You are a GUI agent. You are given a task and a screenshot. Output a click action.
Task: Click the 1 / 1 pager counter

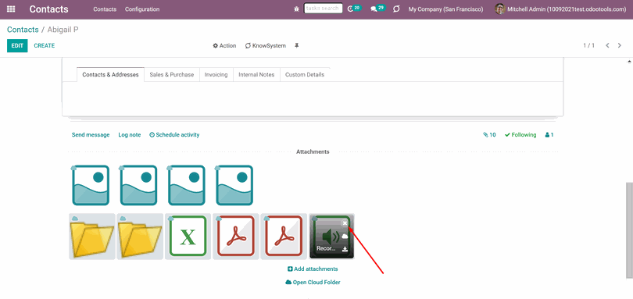click(588, 45)
